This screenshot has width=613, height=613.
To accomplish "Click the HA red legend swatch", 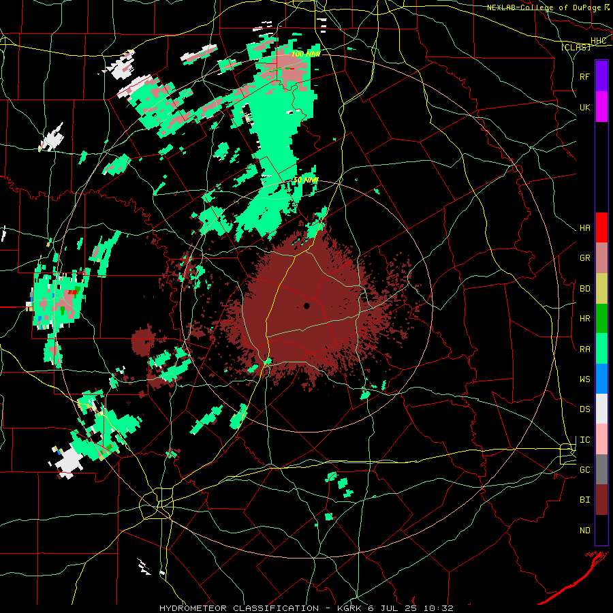I will point(601,227).
